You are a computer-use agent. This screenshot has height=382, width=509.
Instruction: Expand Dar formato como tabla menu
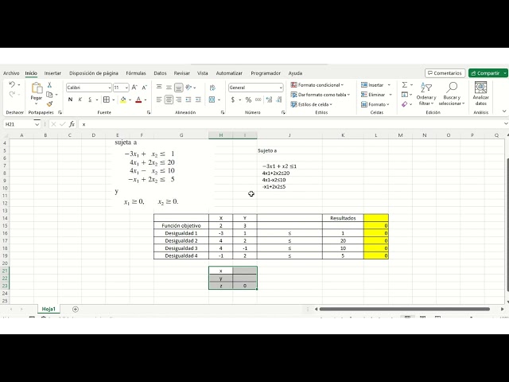[320, 95]
